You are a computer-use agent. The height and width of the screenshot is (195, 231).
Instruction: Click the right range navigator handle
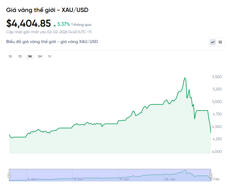[x=211, y=175]
